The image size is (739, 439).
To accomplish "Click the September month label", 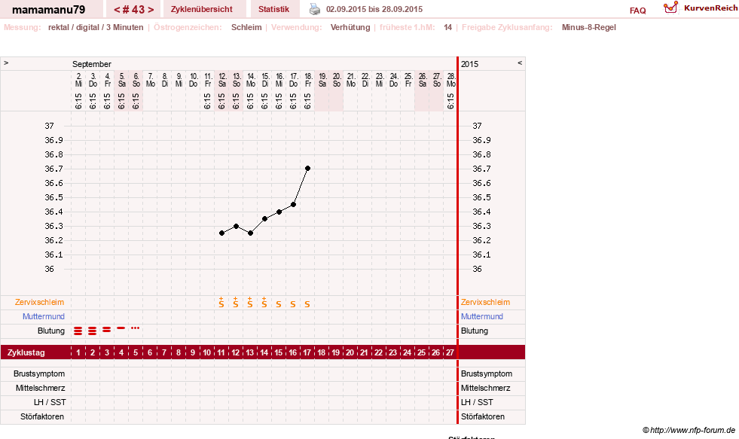I will point(92,64).
